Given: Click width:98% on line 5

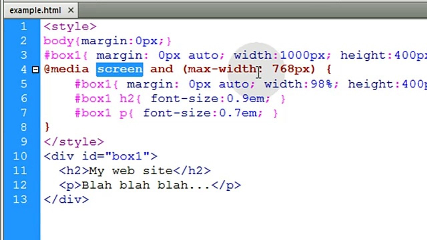Looking at the screenshot, I should [x=298, y=84].
